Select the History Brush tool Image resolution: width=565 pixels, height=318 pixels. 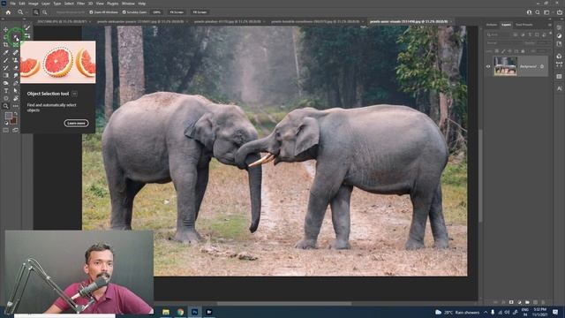pyautogui.click(x=5, y=68)
